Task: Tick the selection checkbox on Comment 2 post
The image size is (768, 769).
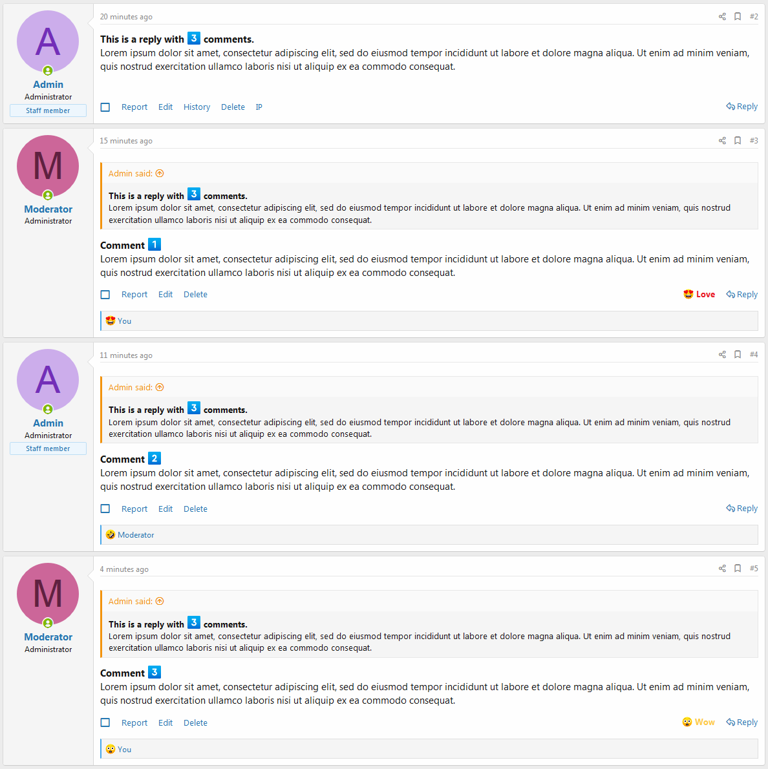Action: 105,509
